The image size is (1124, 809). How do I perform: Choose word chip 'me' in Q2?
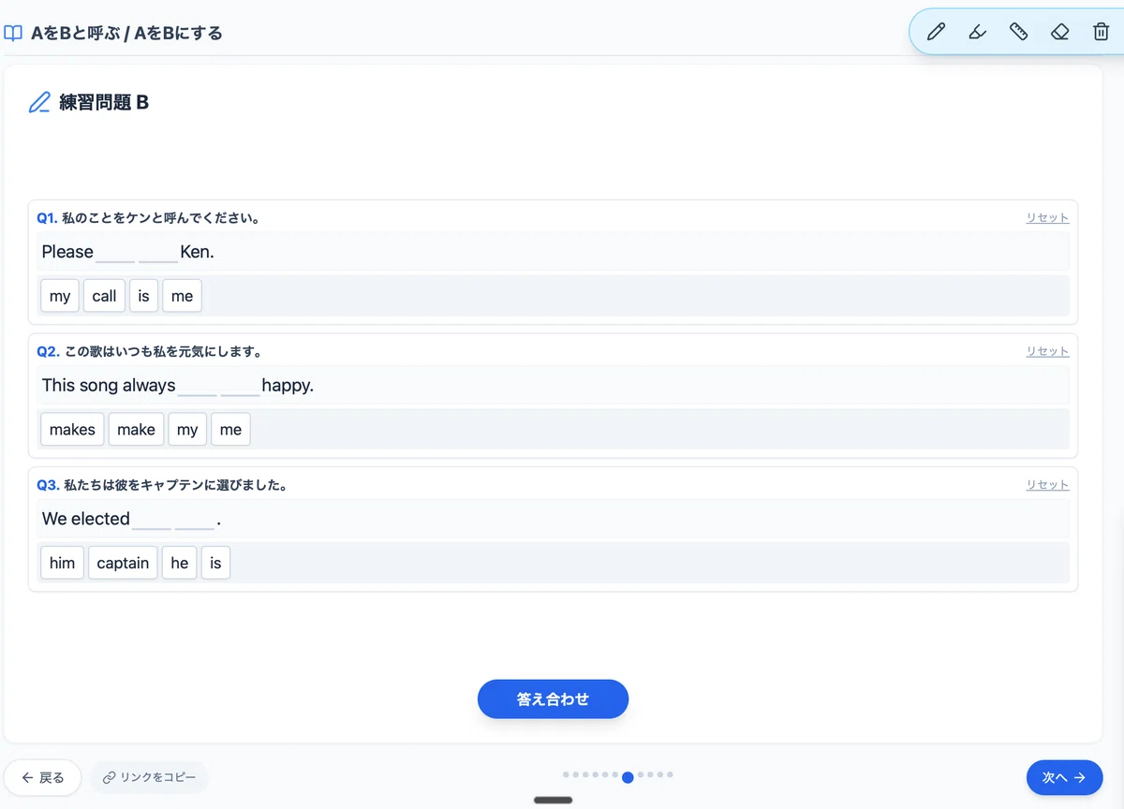pos(230,430)
